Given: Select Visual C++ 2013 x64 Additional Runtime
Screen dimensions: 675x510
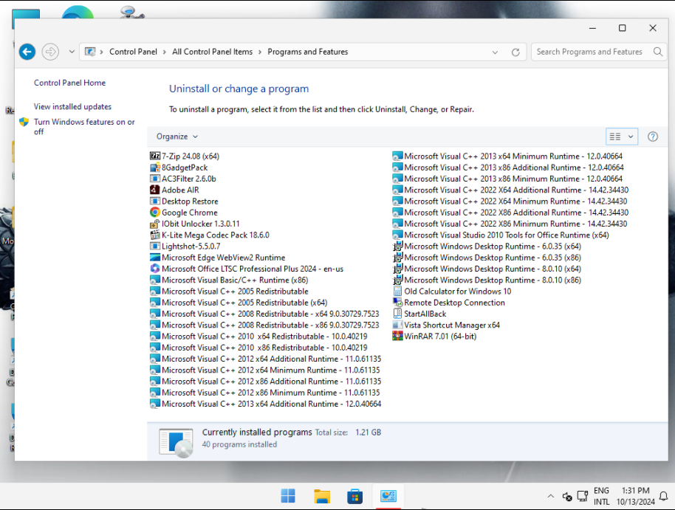Looking at the screenshot, I should pos(266,404).
